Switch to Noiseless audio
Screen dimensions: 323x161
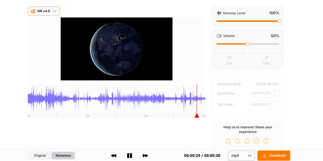point(63,155)
